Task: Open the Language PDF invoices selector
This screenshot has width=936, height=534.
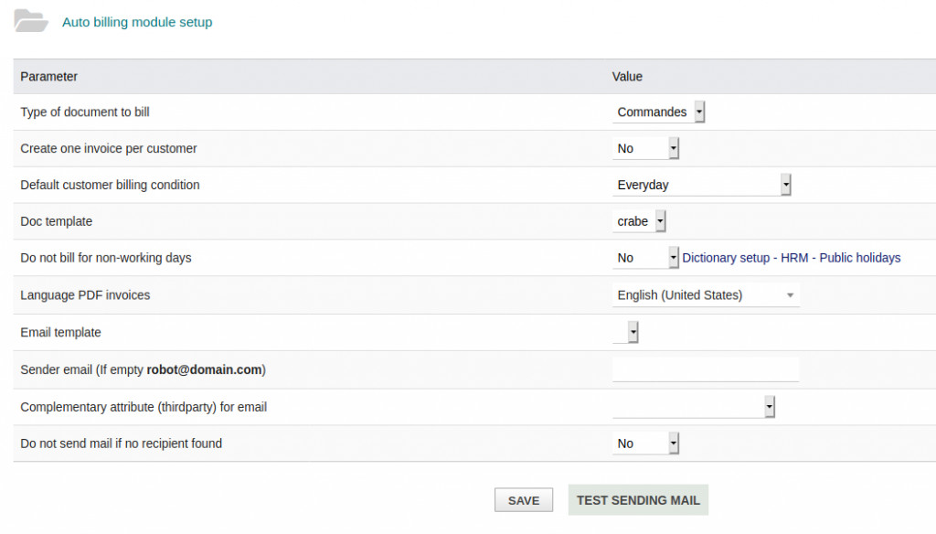Action: (706, 295)
